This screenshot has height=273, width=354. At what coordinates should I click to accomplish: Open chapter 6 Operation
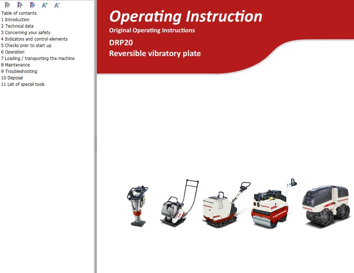(x=13, y=52)
